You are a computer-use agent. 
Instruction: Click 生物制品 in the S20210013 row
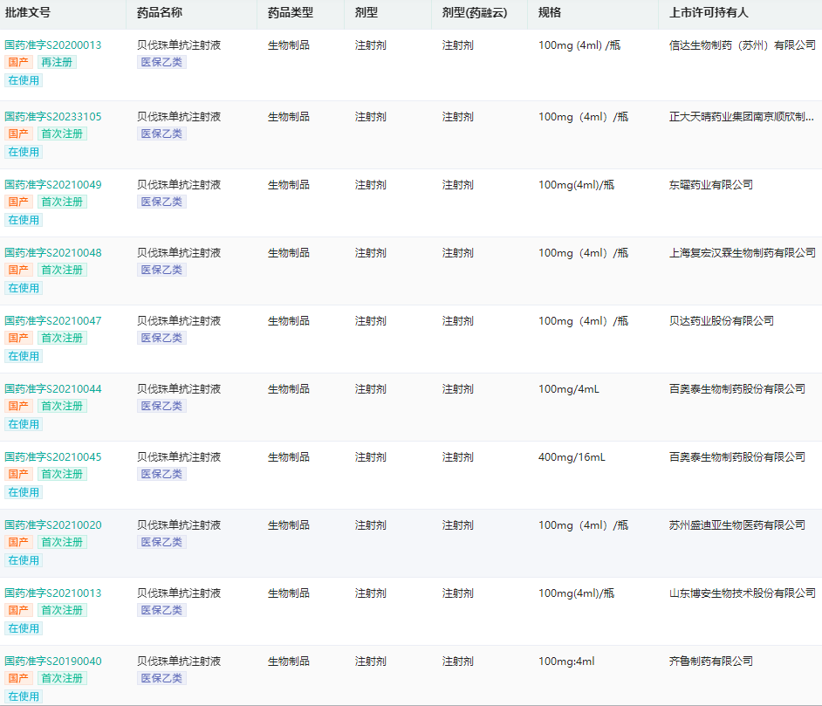(288, 593)
